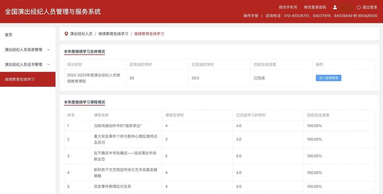Click total hours 5 in row 3
The image size is (383, 194).
coord(166,156)
